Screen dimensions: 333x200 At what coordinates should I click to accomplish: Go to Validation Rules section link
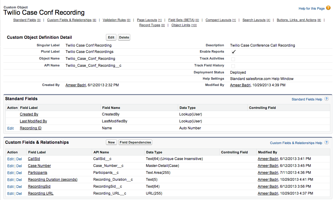(x=117, y=20)
